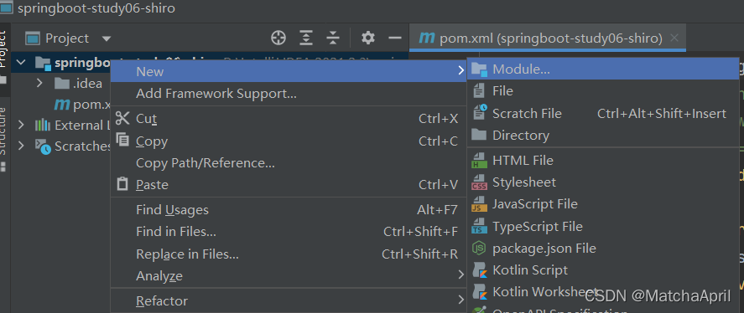
Task: Click the Expand All icon in Project panel
Action: click(x=306, y=38)
